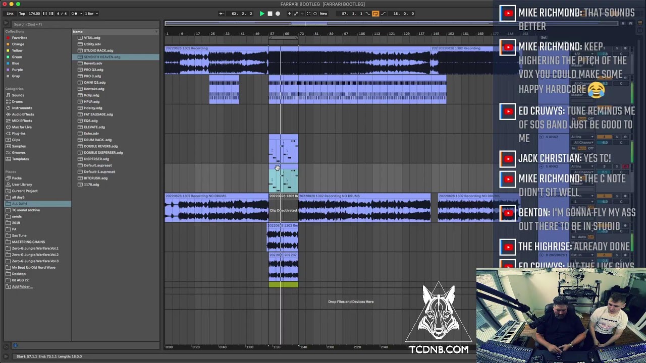Open the MASTERING CHAINS folder
The height and width of the screenshot is (363, 646).
[x=28, y=242]
